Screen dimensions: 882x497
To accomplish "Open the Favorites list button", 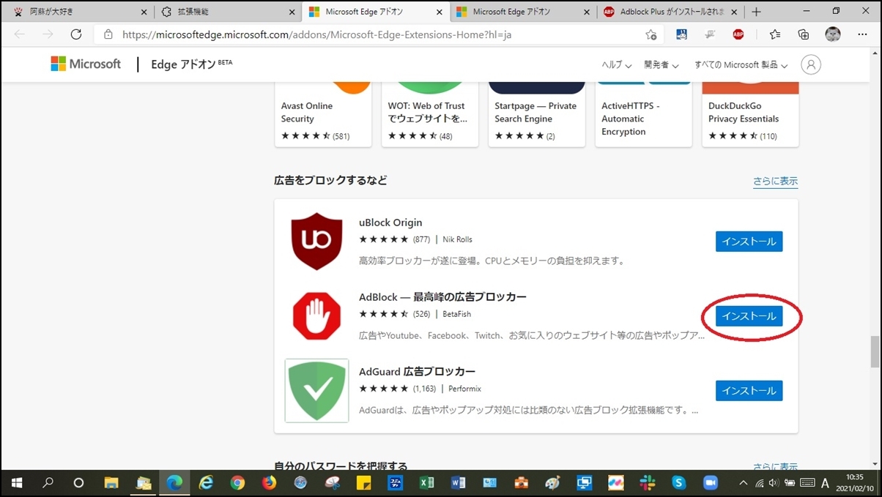I will 775,34.
